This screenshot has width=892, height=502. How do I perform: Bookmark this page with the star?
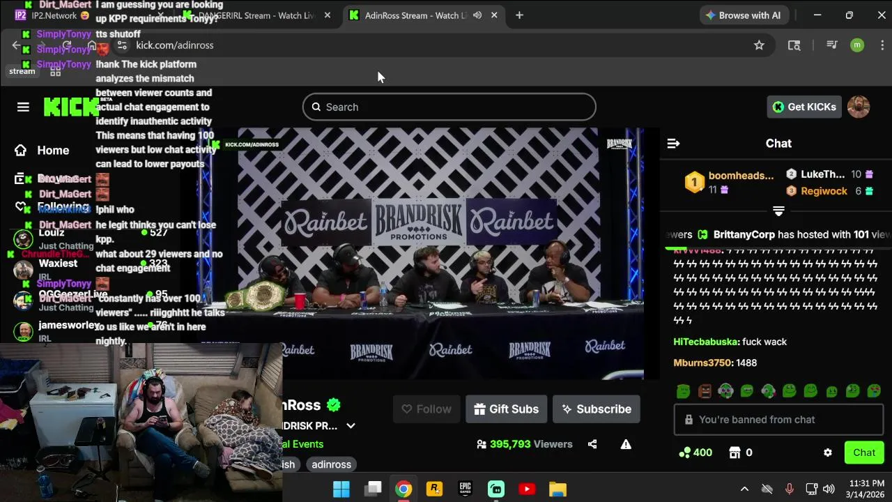coord(759,45)
